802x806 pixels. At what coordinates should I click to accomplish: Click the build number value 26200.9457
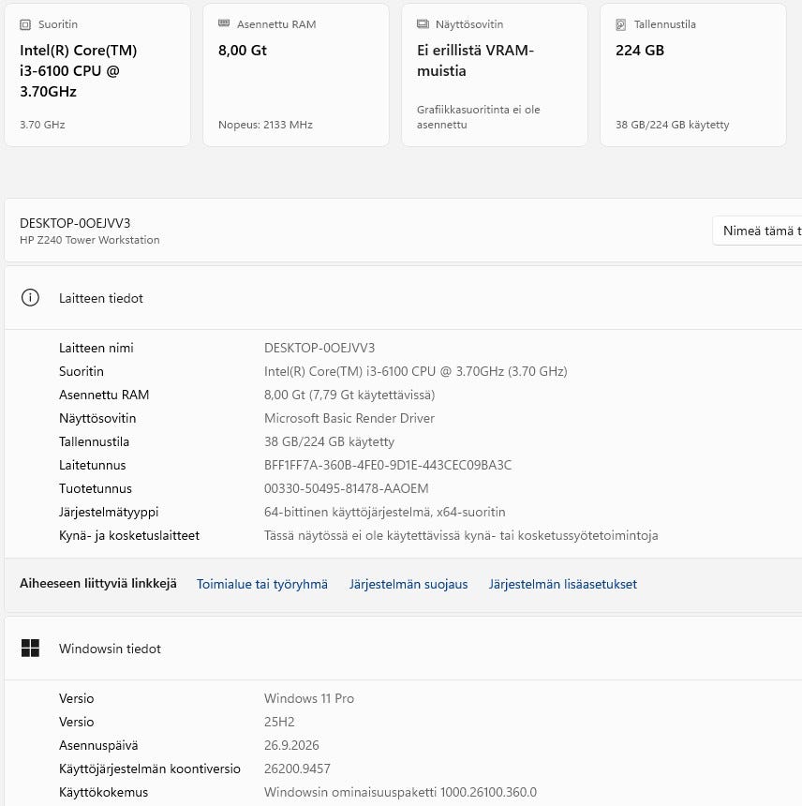pos(297,769)
